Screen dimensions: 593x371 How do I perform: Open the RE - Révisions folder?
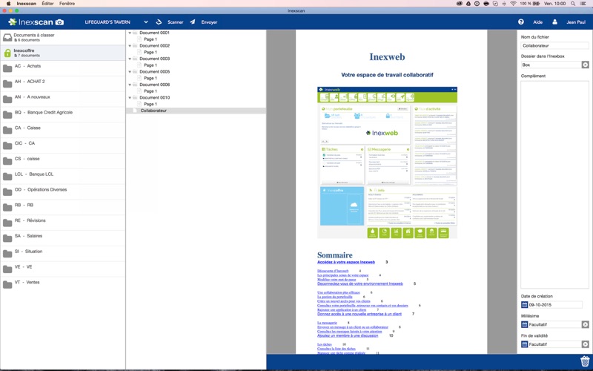(63, 223)
